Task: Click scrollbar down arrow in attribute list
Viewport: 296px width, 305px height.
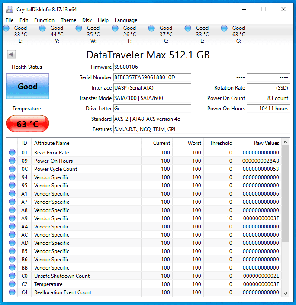Action: [x=286, y=293]
